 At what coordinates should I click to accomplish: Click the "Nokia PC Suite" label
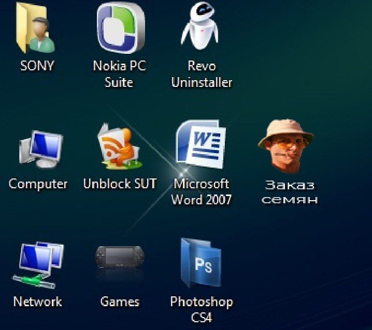coord(119,73)
